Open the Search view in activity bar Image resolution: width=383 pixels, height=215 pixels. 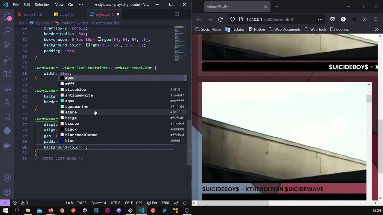7,30
